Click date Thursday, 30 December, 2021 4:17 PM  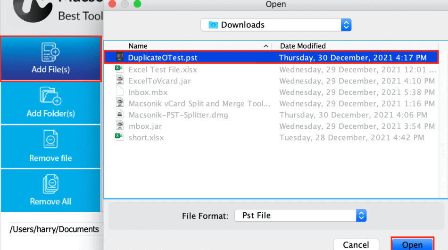tap(353, 58)
